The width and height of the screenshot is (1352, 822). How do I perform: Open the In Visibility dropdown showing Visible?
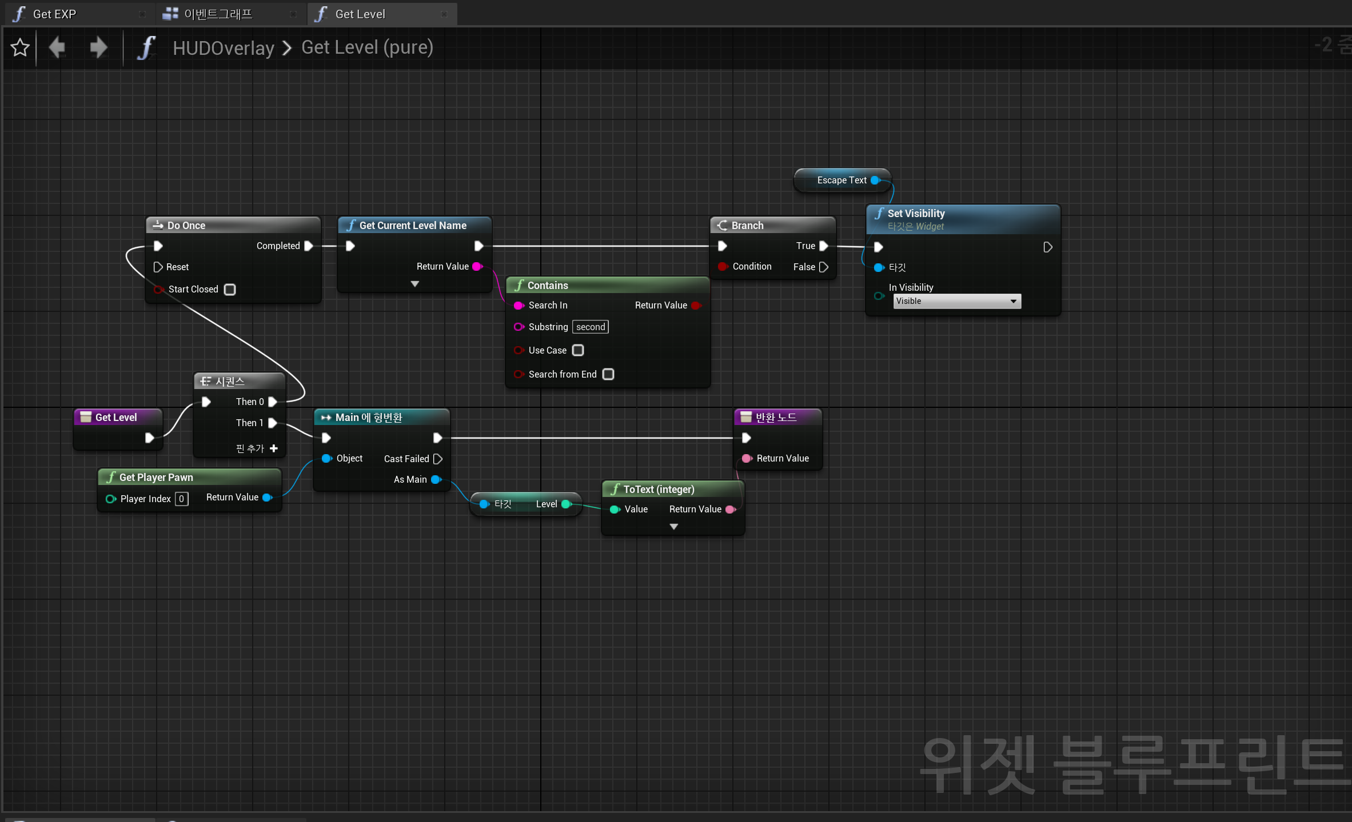tap(956, 301)
